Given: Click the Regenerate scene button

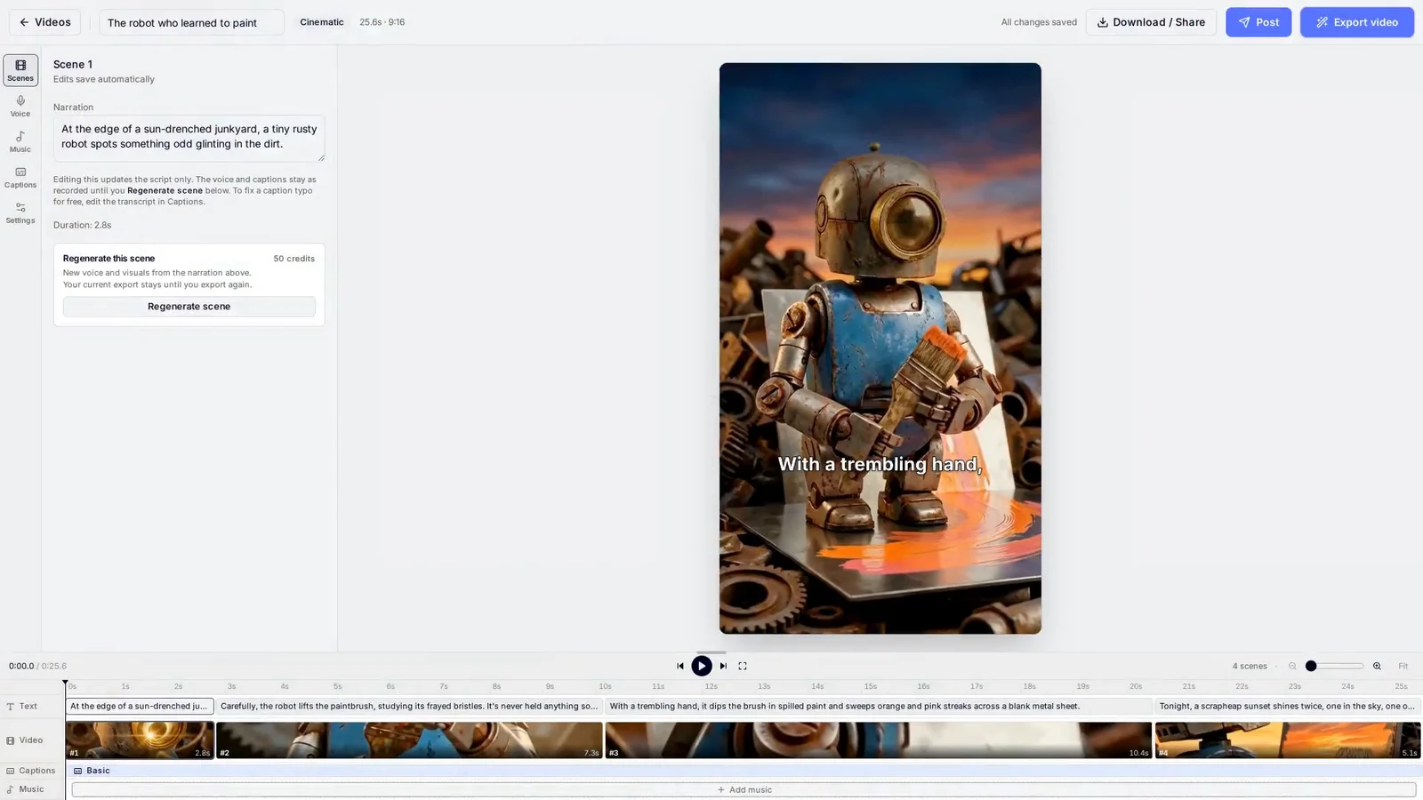Looking at the screenshot, I should point(189,307).
